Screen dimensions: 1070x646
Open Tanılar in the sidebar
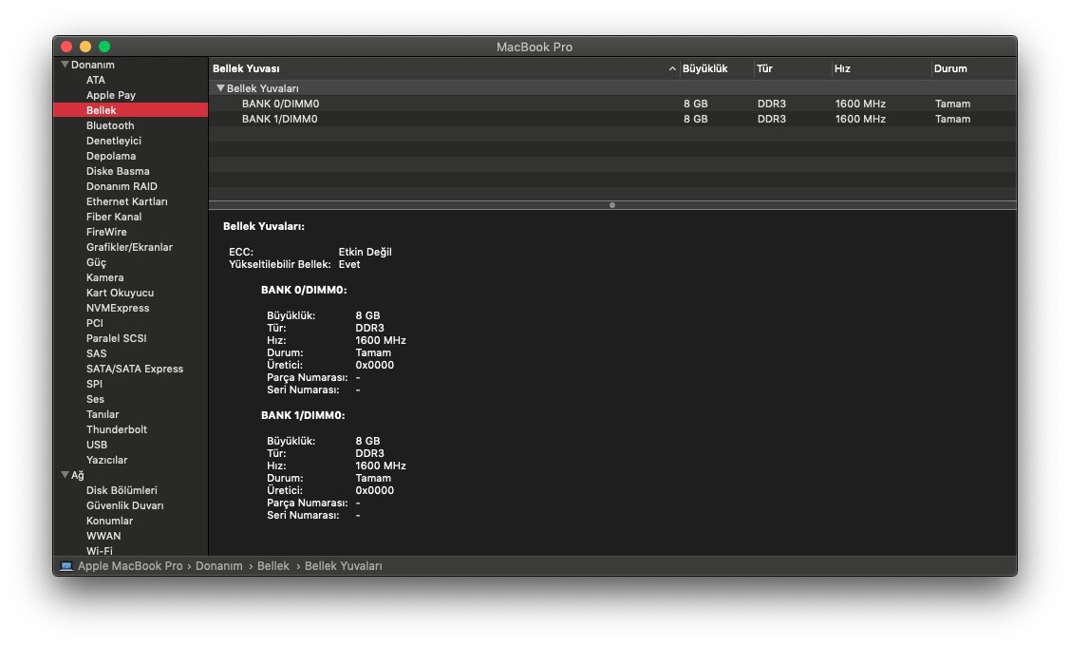103,414
